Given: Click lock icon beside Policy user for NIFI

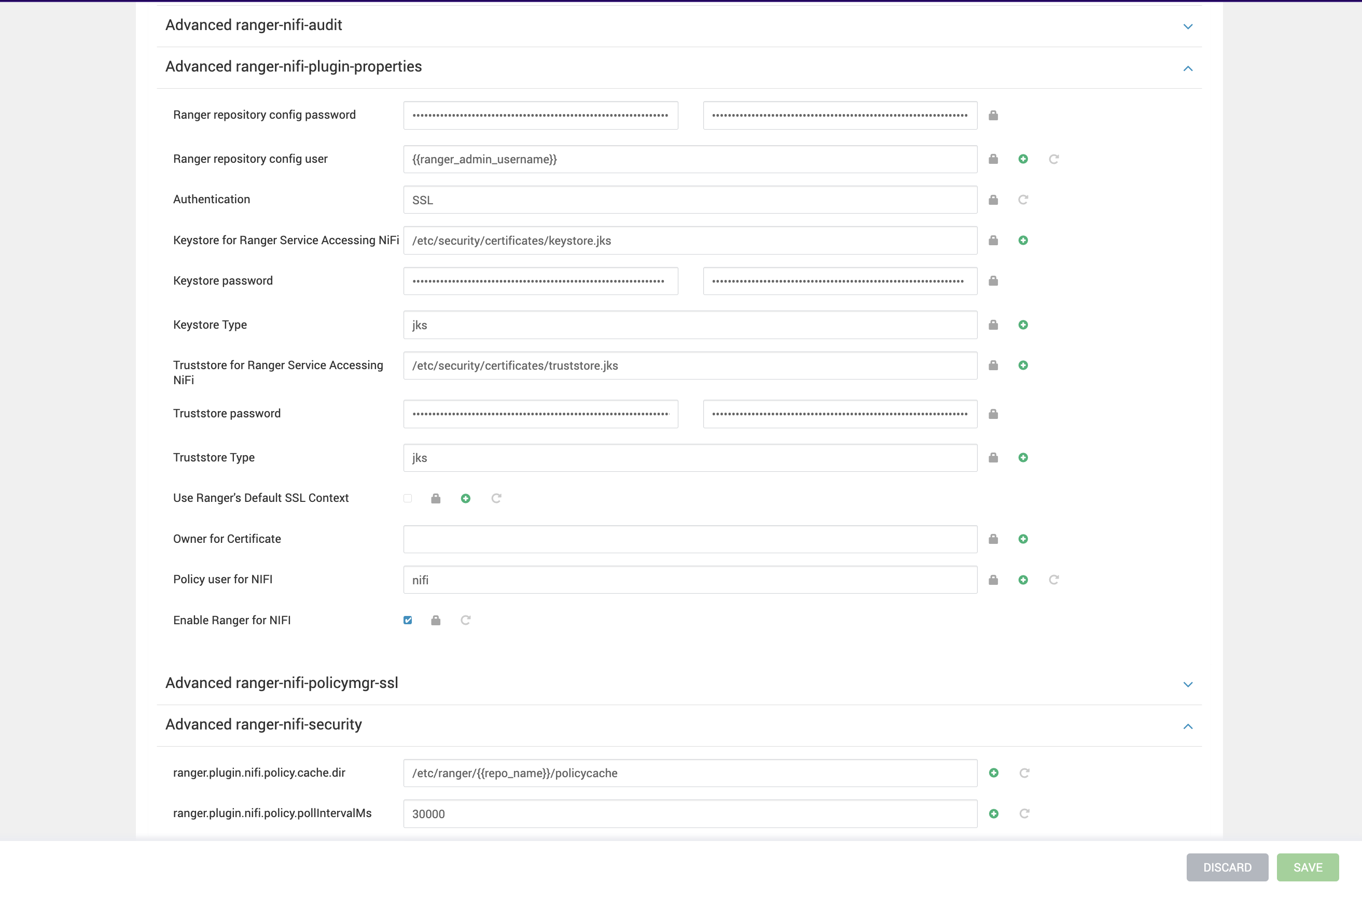Looking at the screenshot, I should click(993, 580).
